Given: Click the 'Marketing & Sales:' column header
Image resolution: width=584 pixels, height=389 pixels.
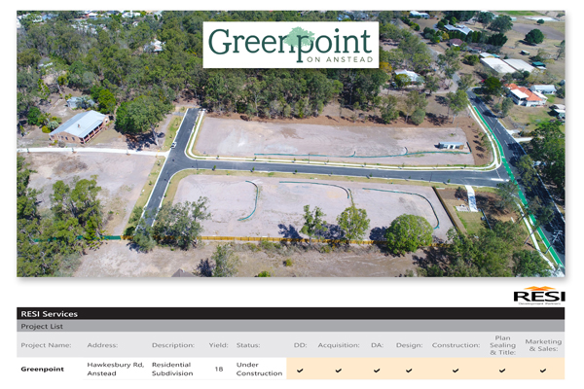Looking at the screenshot, I should tap(543, 345).
